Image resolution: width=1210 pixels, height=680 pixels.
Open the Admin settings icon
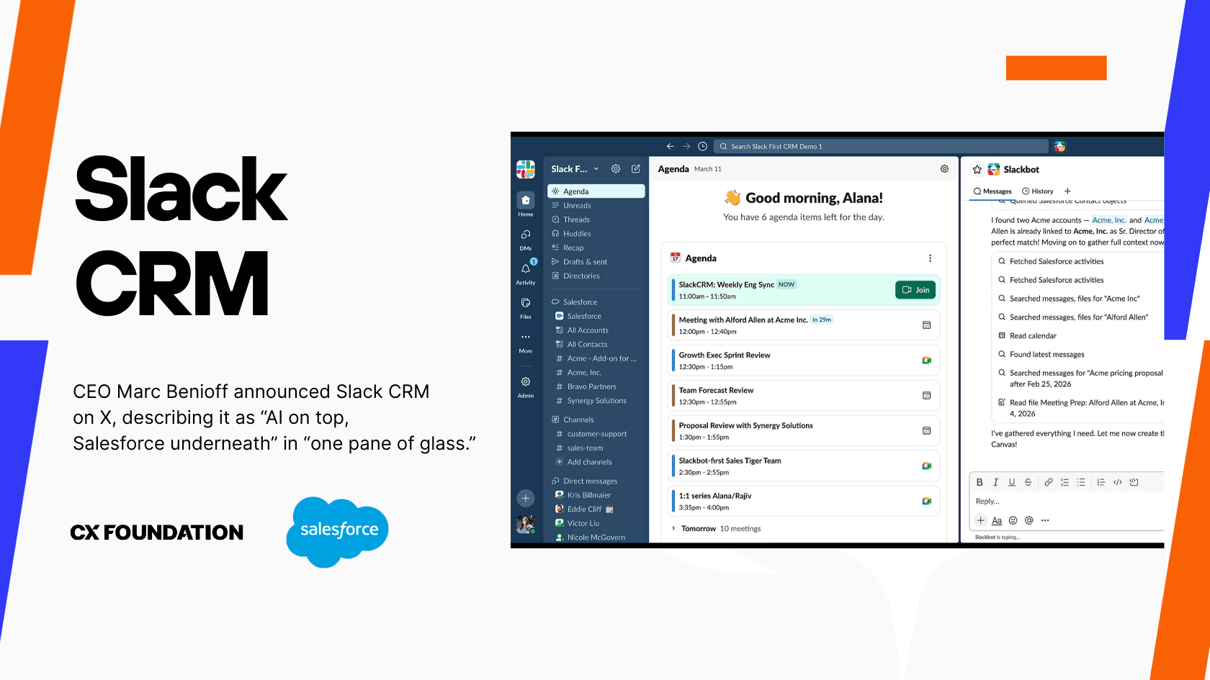[525, 383]
